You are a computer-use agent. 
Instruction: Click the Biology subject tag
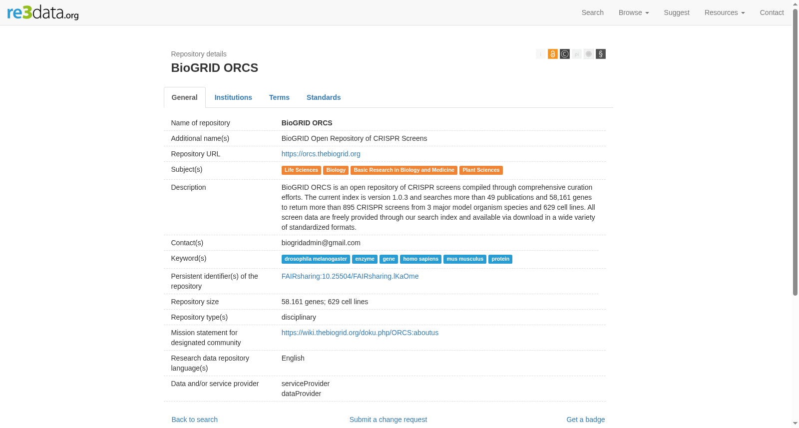click(336, 170)
